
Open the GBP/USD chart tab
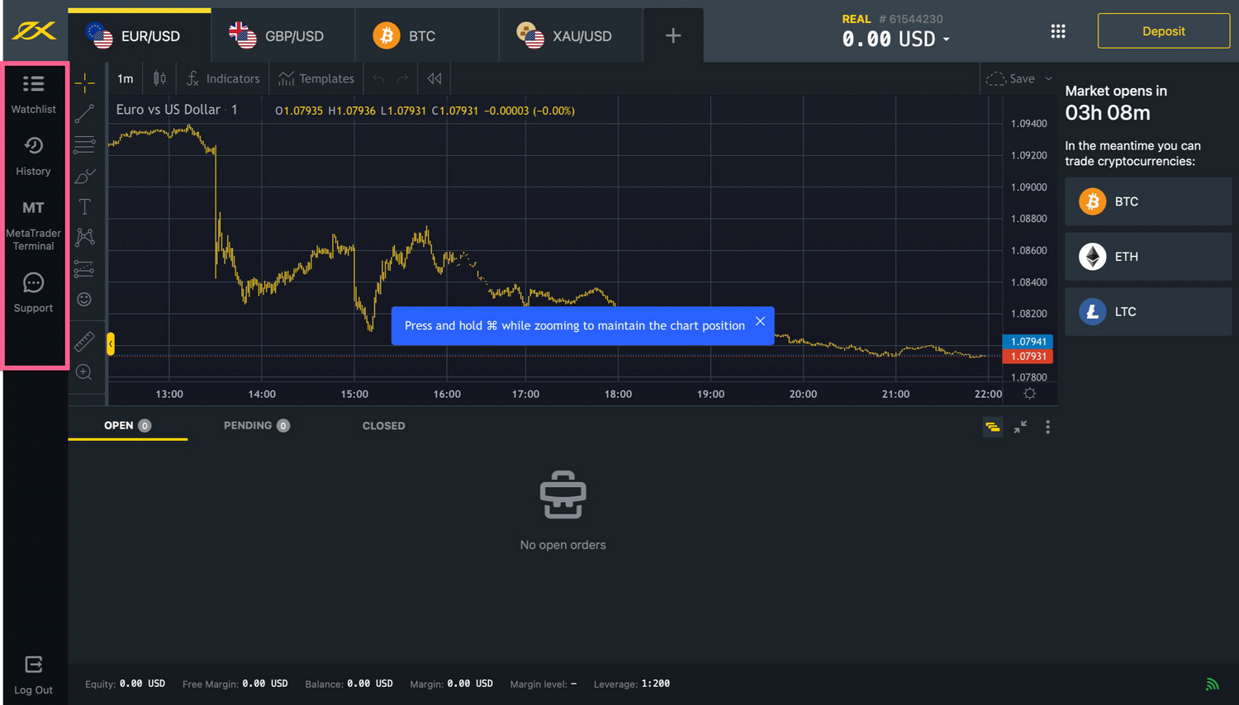pyautogui.click(x=282, y=35)
